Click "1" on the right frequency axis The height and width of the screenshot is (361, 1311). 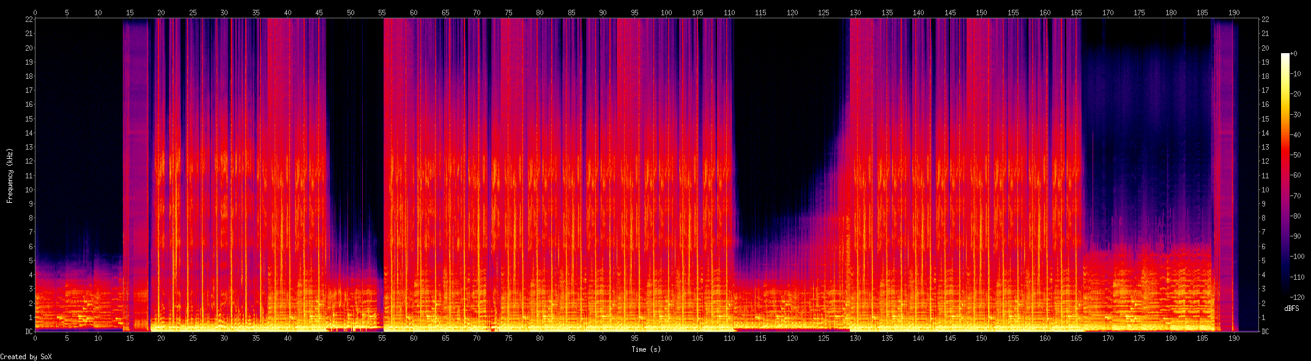point(1263,318)
